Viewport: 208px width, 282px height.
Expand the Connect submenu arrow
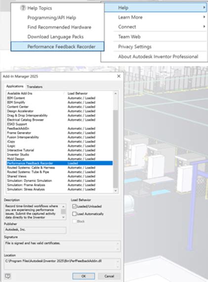(x=204, y=26)
